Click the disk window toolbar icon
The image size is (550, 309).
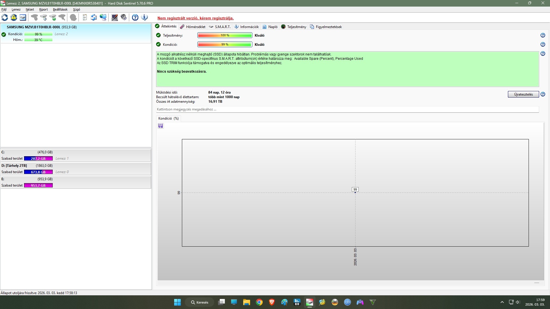pyautogui.click(x=23, y=18)
